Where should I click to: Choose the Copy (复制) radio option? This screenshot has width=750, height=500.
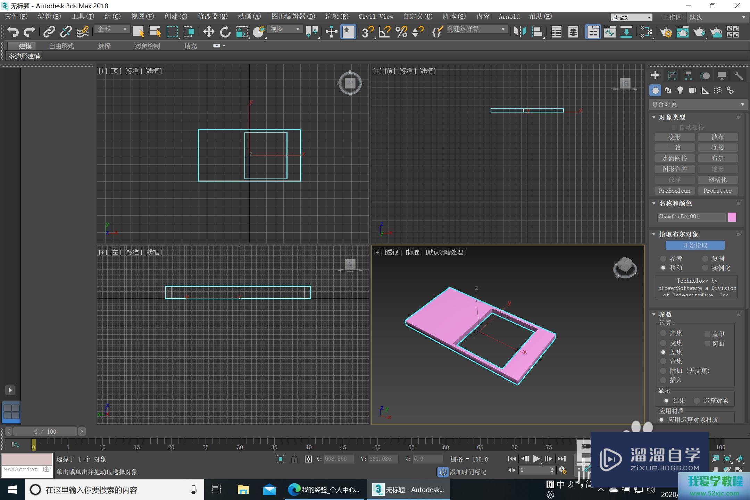tap(705, 259)
